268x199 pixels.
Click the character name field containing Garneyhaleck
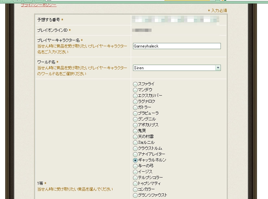[177, 46]
